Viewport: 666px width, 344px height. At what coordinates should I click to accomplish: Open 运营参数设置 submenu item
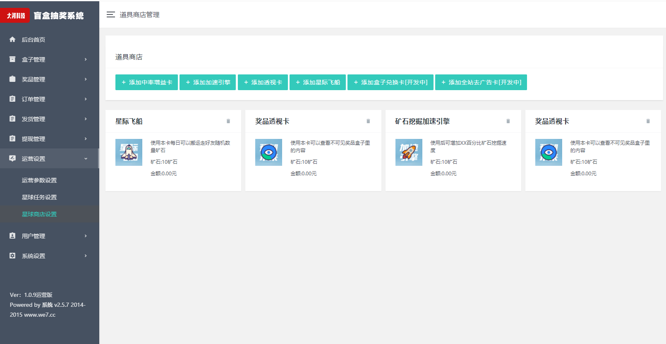39,180
